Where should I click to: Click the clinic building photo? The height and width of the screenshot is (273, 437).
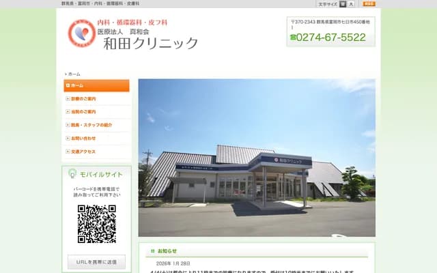257,158
